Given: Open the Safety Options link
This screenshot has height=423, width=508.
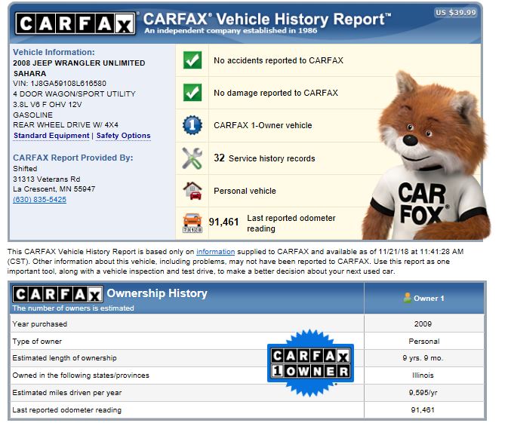Looking at the screenshot, I should click(124, 136).
